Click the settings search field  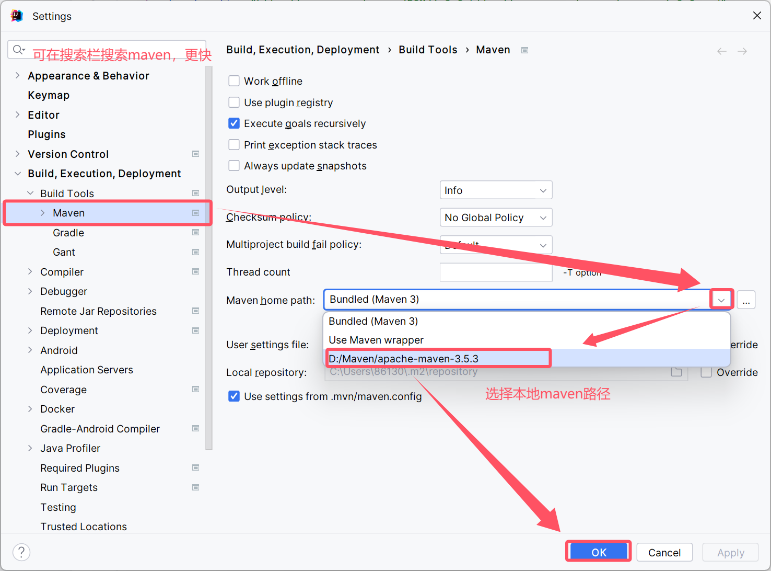point(107,50)
